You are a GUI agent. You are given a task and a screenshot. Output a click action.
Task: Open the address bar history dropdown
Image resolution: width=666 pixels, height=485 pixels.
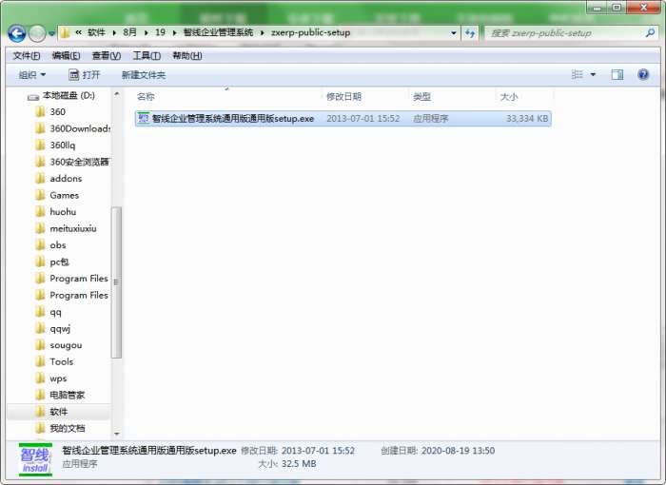(x=454, y=32)
